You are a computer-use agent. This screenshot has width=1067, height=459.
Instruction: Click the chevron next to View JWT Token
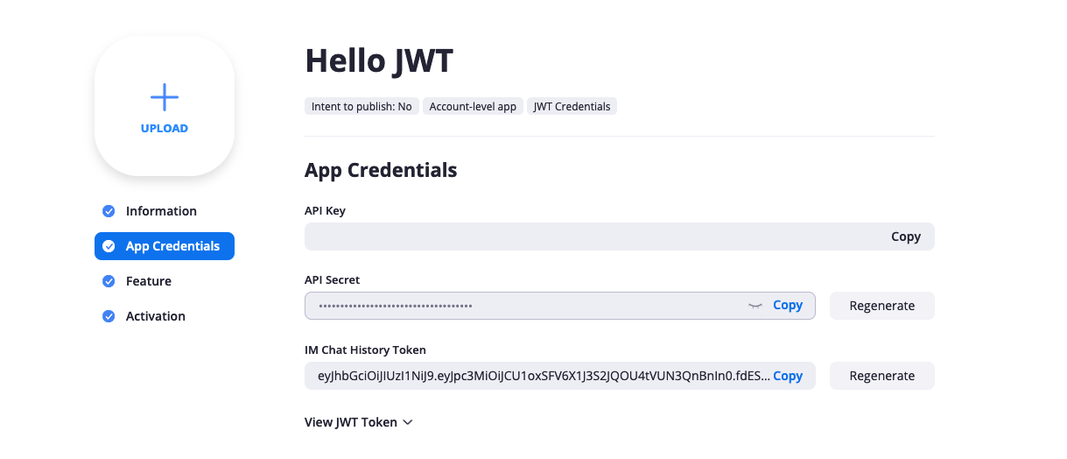(407, 422)
